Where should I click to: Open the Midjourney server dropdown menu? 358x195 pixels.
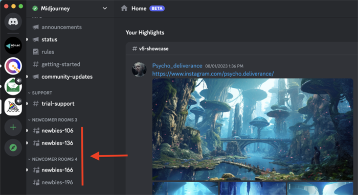(104, 9)
